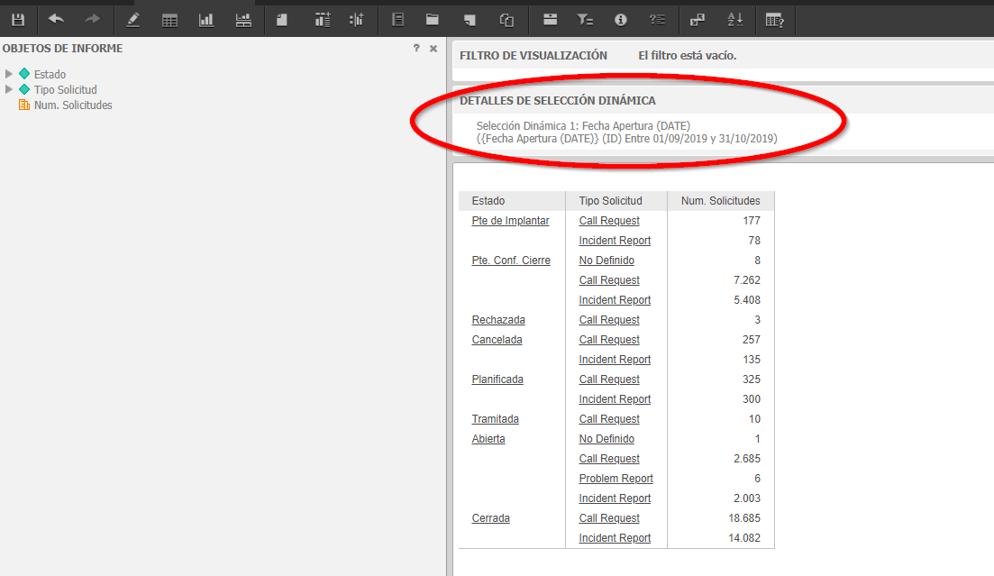The width and height of the screenshot is (994, 576).
Task: Switch to Design mode pencil icon
Action: tap(132, 21)
